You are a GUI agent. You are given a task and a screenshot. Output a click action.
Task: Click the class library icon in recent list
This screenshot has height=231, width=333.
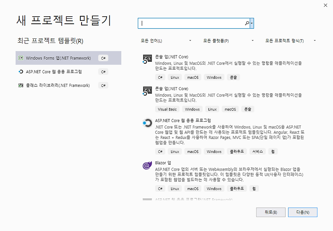click(21, 85)
